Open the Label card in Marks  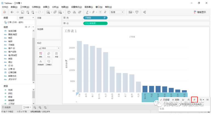tap(56, 55)
